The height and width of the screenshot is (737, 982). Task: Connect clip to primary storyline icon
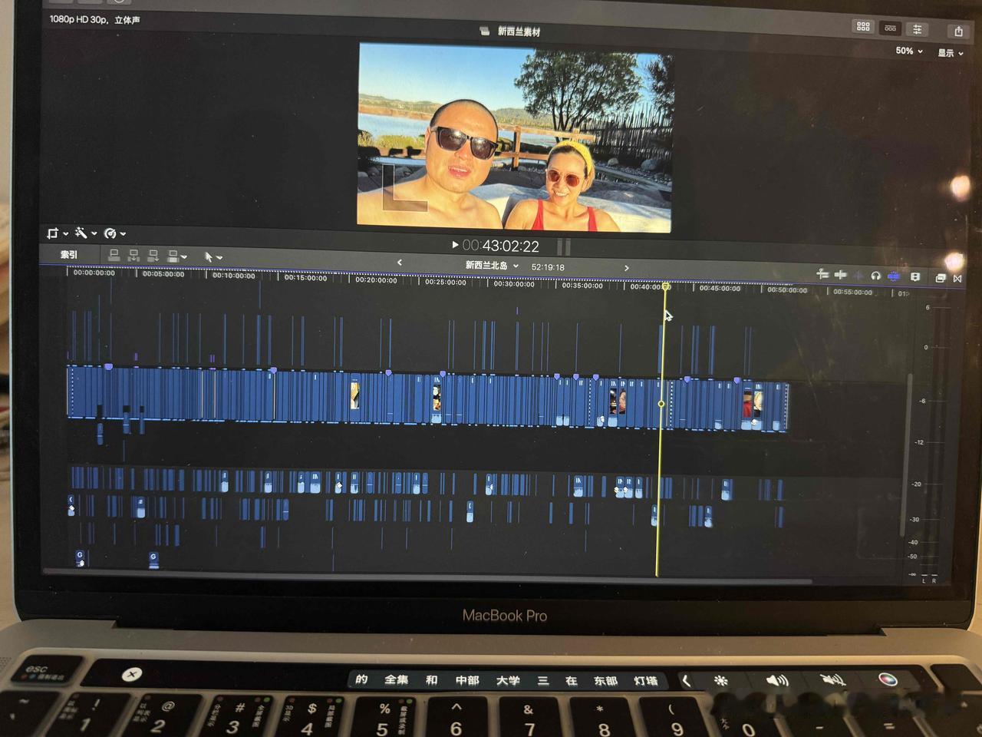[x=114, y=255]
